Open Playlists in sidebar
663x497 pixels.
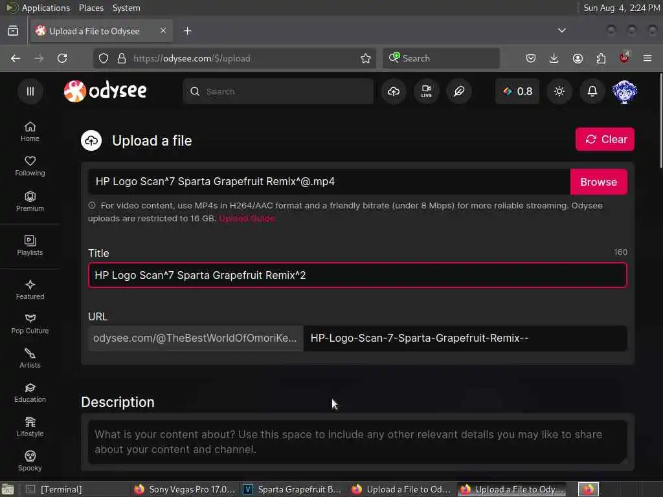(30, 245)
